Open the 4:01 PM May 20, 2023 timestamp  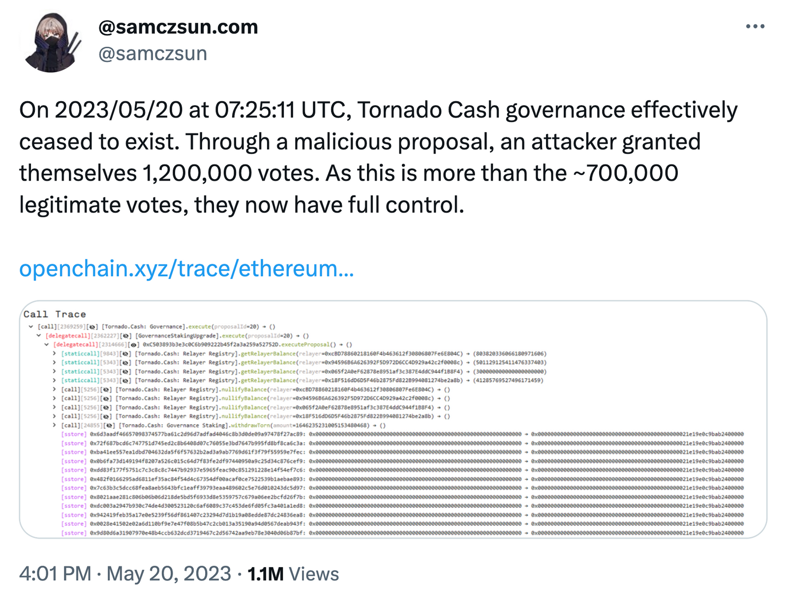click(125, 574)
